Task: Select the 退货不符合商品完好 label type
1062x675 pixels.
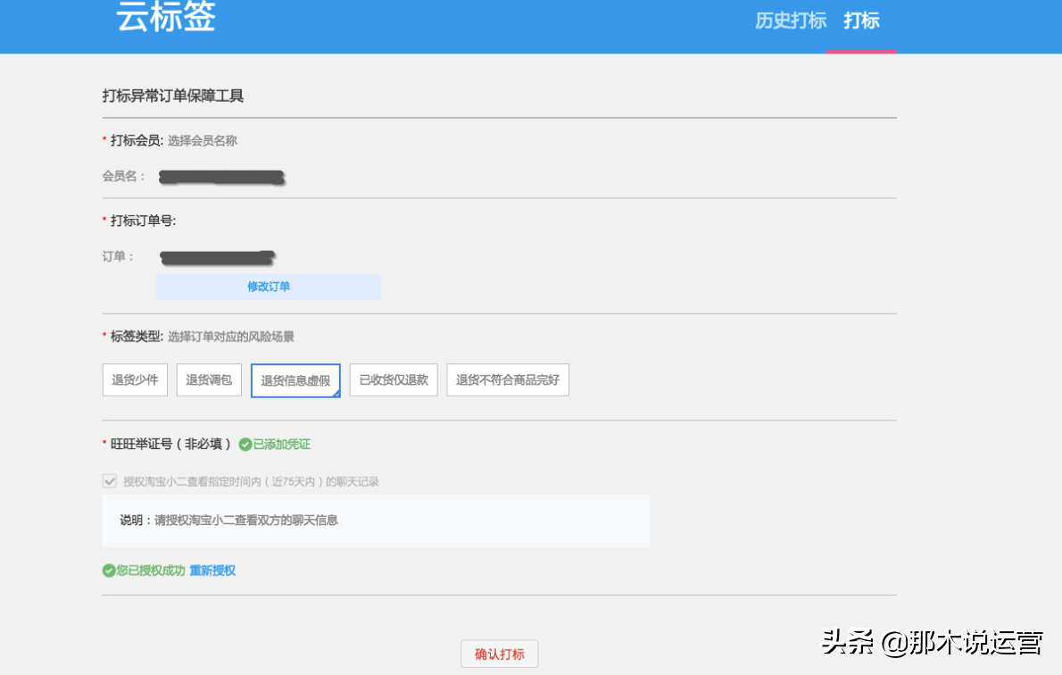Action: coord(507,379)
